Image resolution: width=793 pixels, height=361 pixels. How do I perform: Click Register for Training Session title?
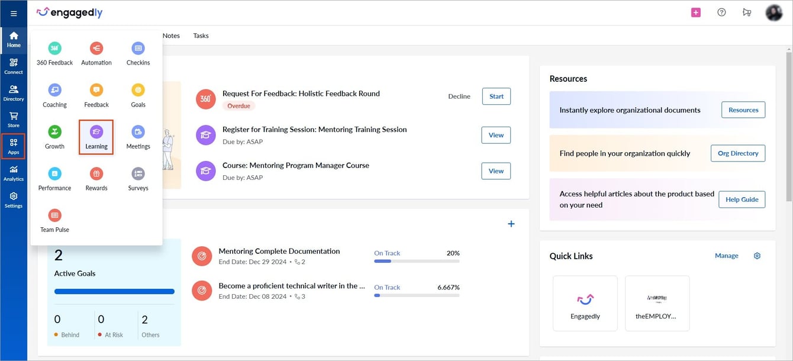point(315,129)
